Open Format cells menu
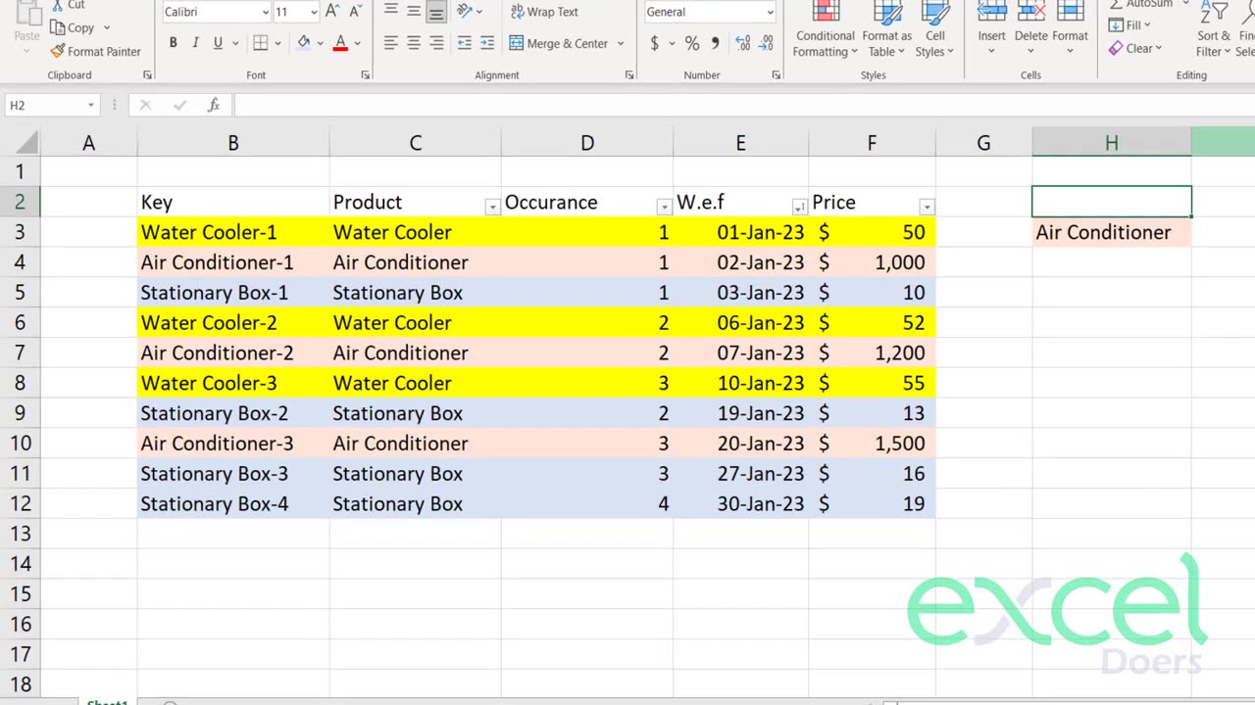The width and height of the screenshot is (1255, 705). [x=1070, y=29]
